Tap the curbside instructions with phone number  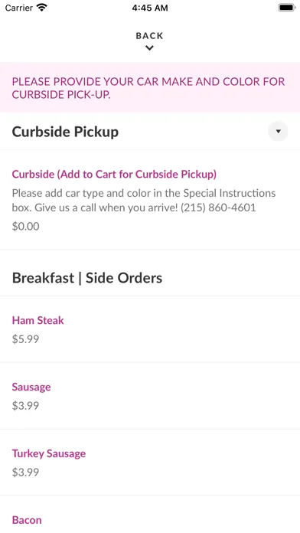(x=144, y=200)
